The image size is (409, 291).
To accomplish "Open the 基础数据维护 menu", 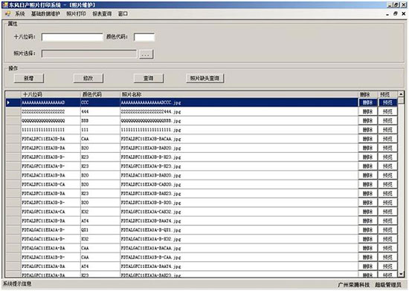I will click(x=45, y=13).
